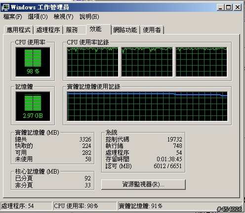Click the 非分頁 label in kernel memory
Viewport: 245px width, 213px height.
coord(24,185)
